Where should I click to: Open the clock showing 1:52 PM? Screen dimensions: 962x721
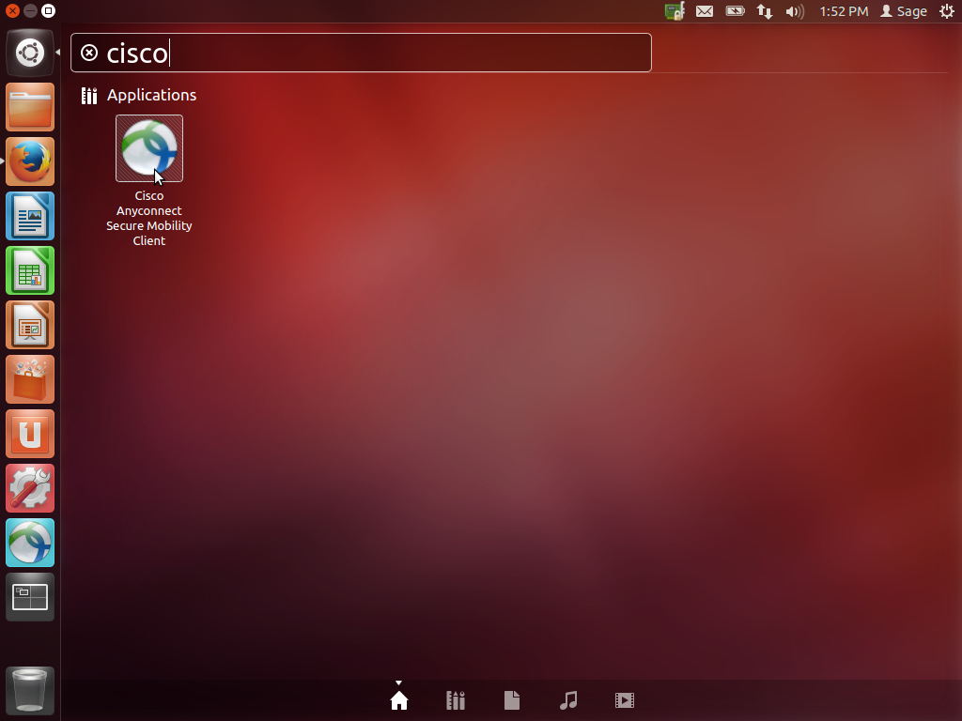(844, 11)
